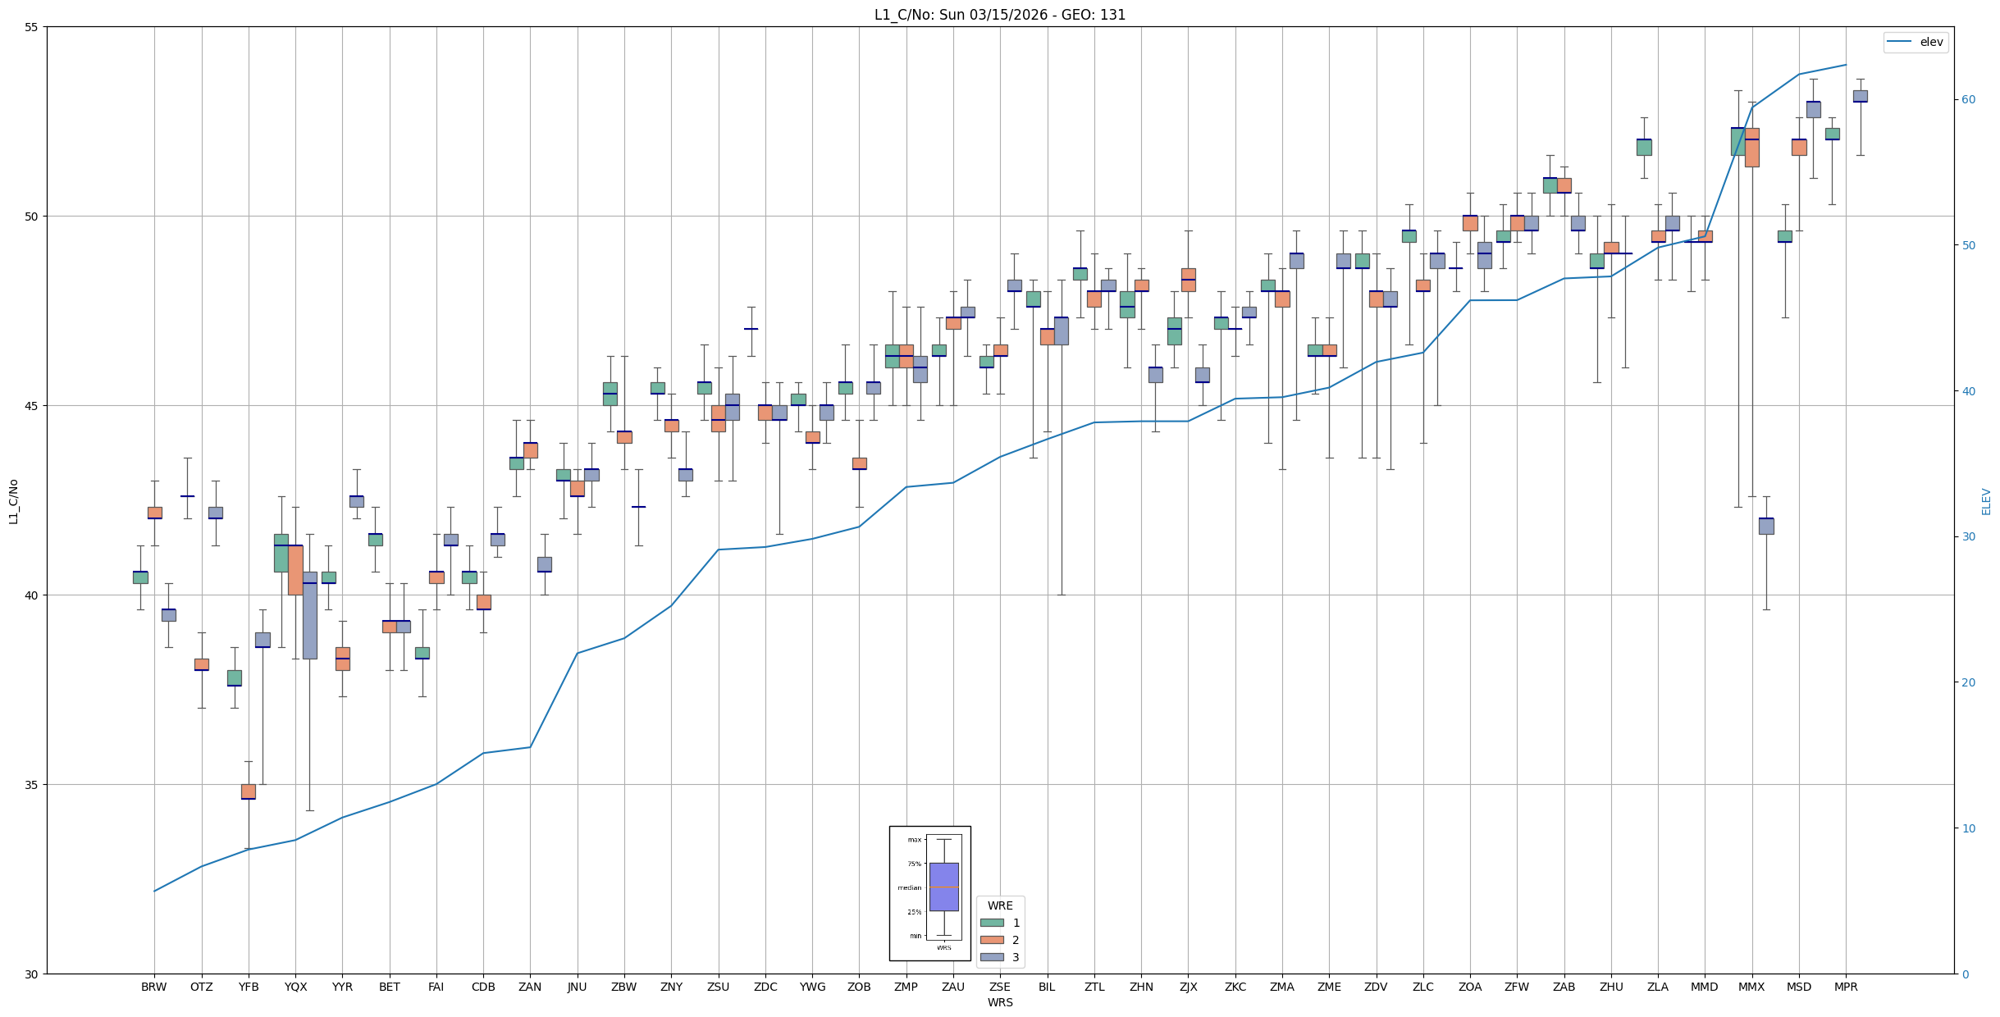Click the elev line sample in legend

point(1899,42)
